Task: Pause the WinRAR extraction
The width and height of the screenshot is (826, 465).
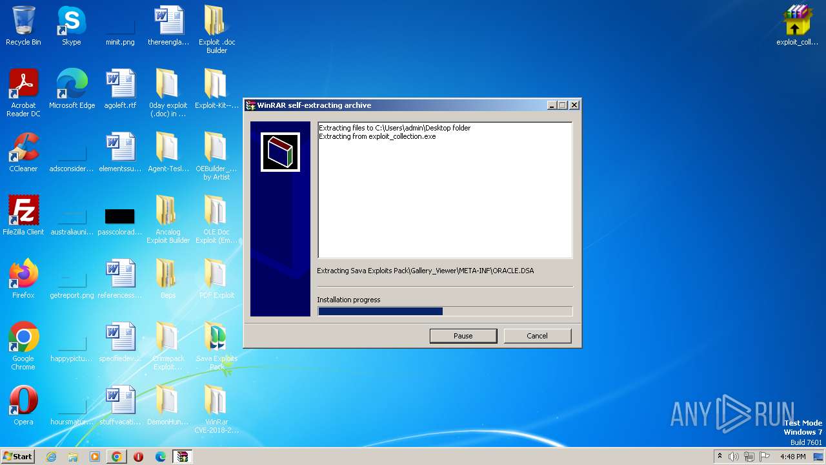Action: (463, 336)
